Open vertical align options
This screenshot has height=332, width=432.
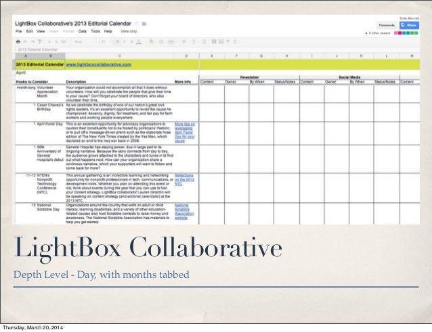pos(194,41)
